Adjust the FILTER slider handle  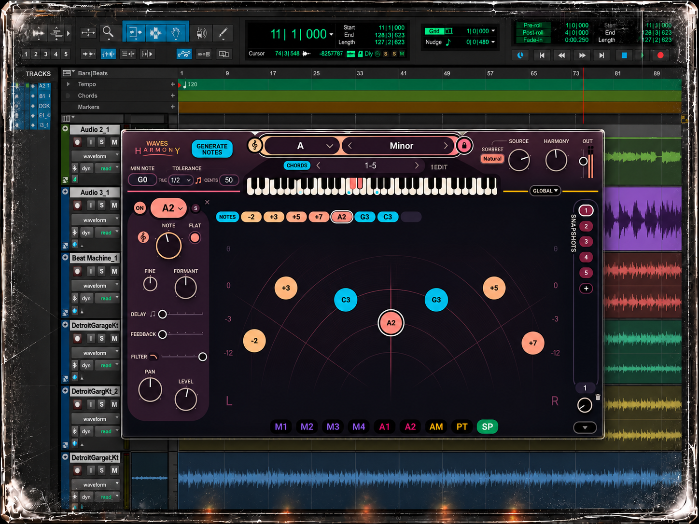[203, 357]
